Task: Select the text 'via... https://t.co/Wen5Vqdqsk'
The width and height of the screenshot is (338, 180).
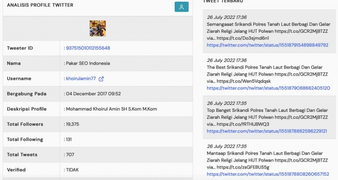Action: tap(239, 81)
